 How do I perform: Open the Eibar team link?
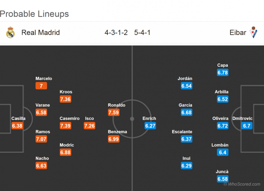coord(238,32)
